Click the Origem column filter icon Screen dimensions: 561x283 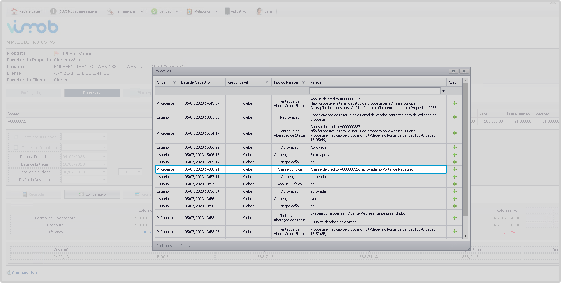pos(174,82)
